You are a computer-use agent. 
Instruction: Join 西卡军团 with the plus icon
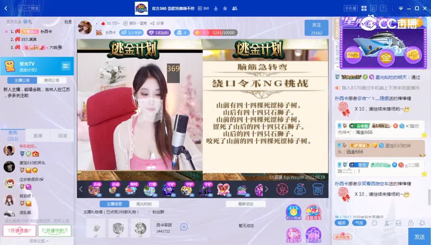[184, 227]
